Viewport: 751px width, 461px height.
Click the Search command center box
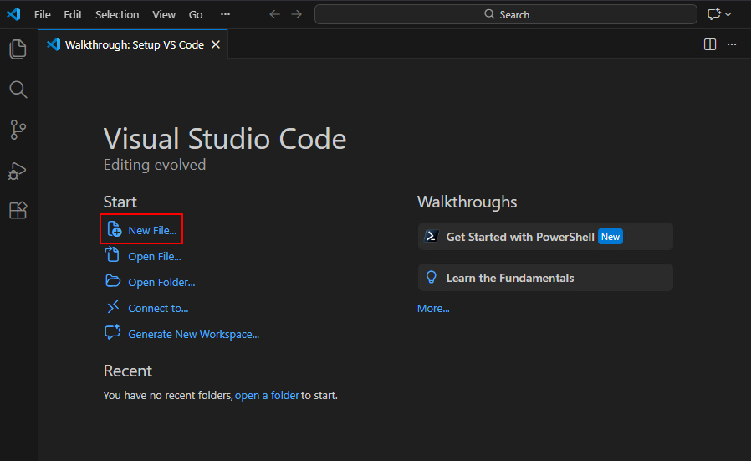506,14
